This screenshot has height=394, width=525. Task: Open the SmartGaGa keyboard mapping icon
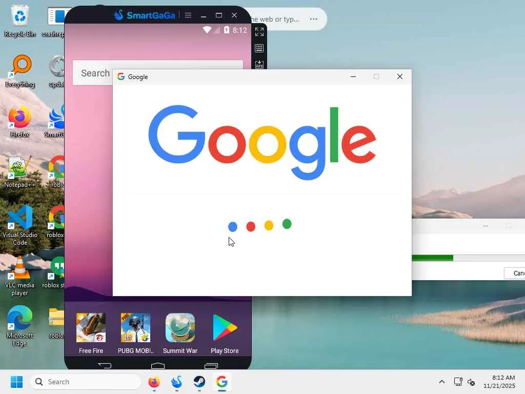(x=259, y=48)
